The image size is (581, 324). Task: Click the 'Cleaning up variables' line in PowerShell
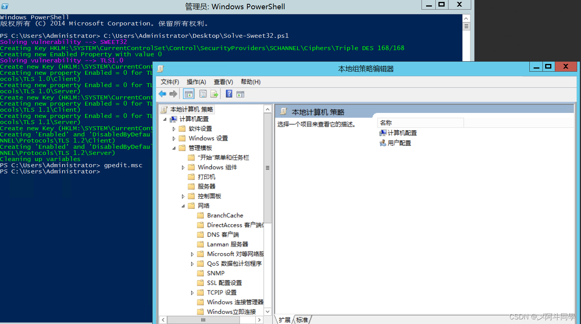tap(40, 159)
